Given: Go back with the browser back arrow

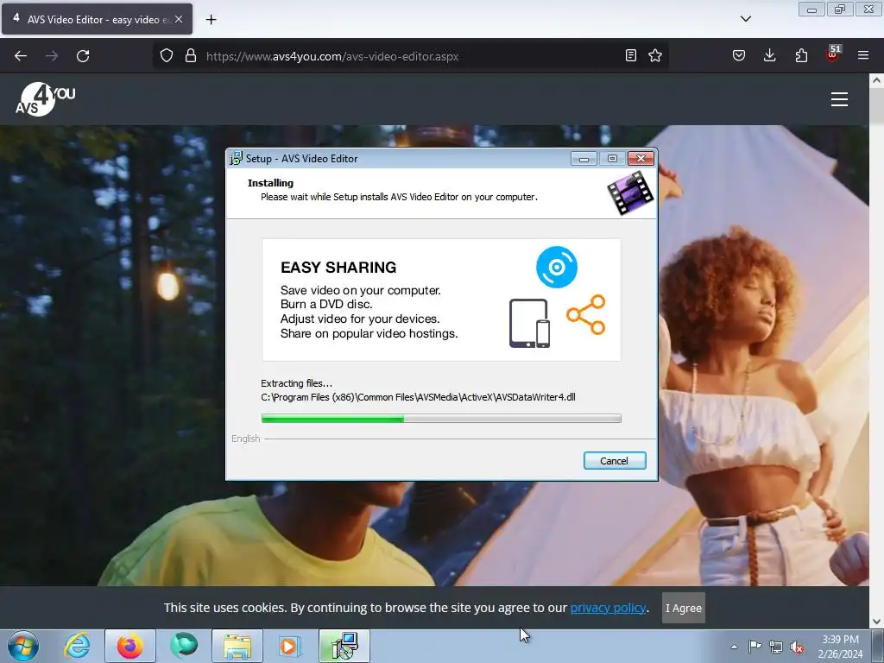Looking at the screenshot, I should click(21, 56).
